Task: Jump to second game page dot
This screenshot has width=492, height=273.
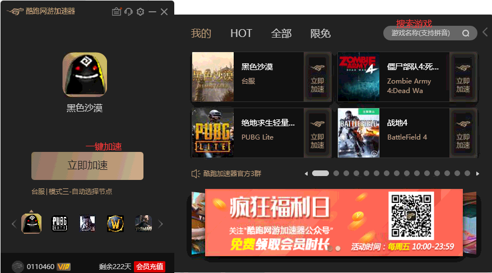Action: coord(336,173)
